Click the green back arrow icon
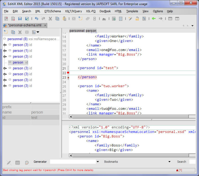199x176 pixels. click(x=154, y=19)
